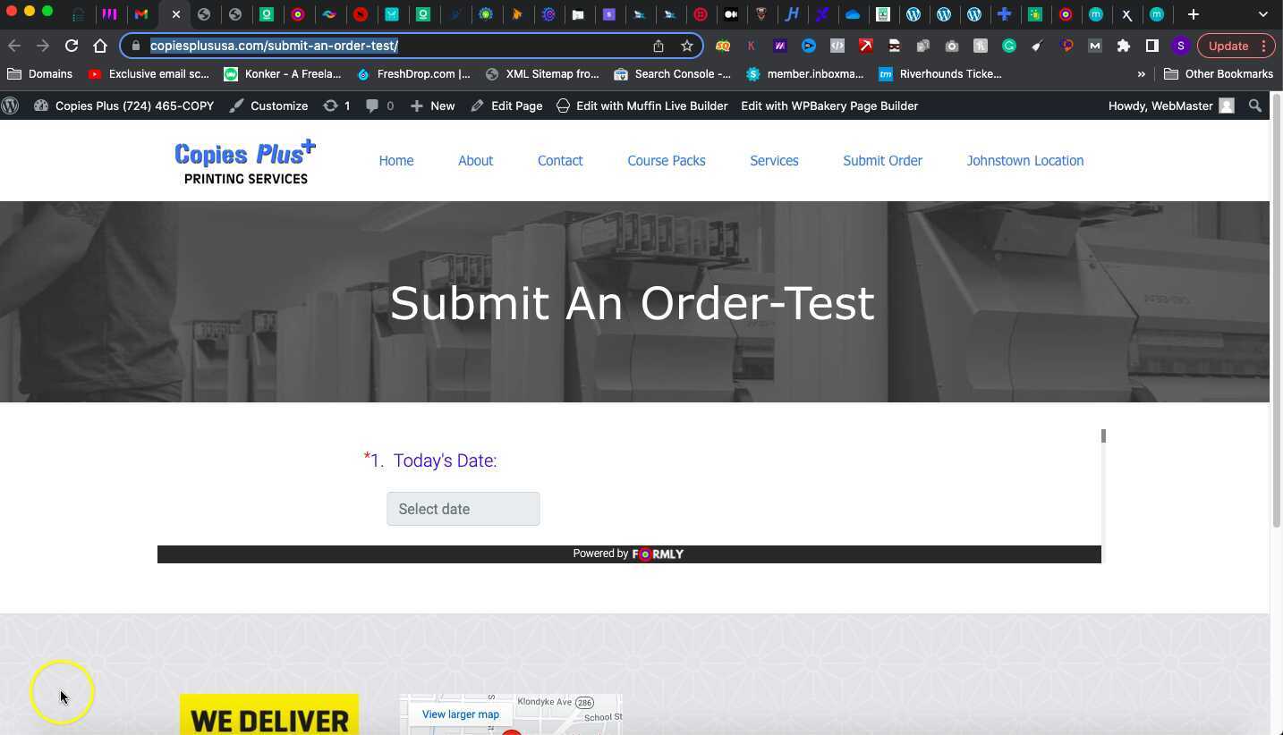Click the WordPress logo in admin bar
1283x735 pixels.
click(11, 106)
